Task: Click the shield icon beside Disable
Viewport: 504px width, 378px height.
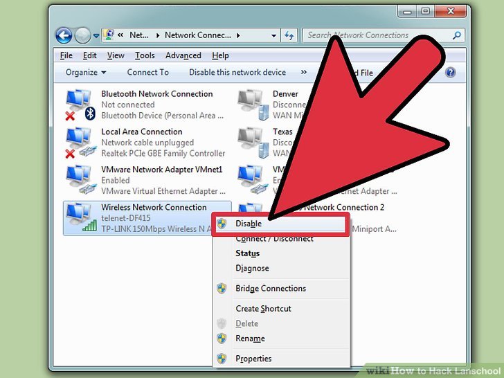Action: click(x=222, y=224)
